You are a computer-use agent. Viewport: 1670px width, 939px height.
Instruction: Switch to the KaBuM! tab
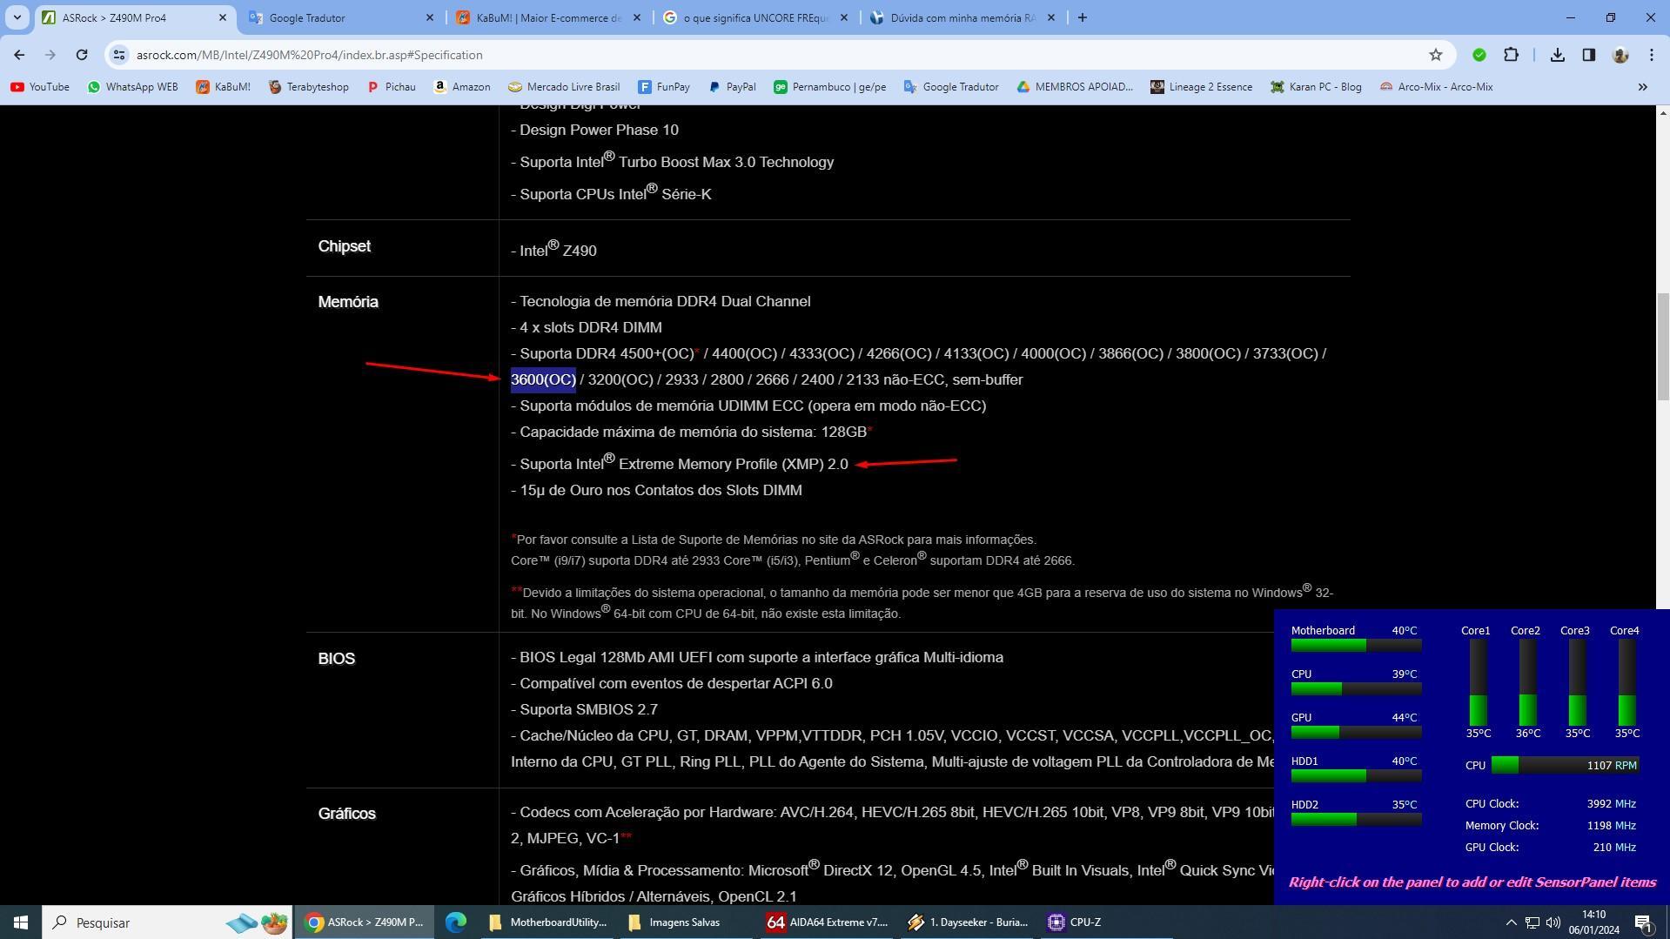(548, 17)
